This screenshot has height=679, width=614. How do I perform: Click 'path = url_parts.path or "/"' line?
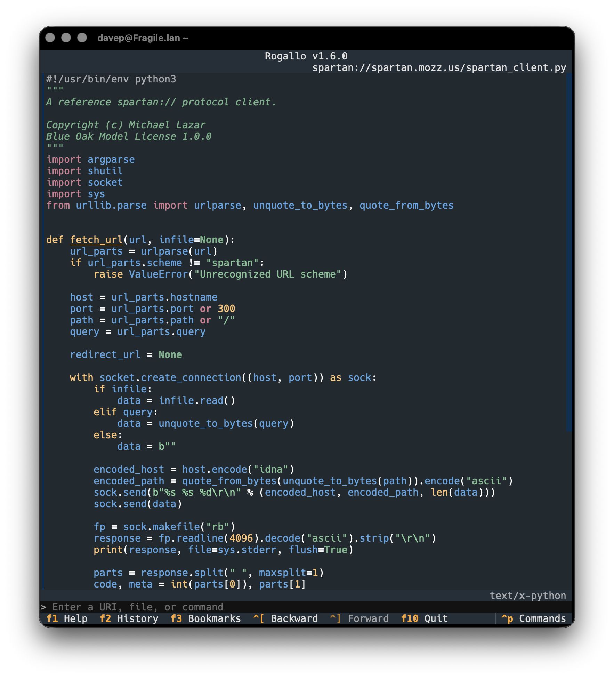click(153, 320)
